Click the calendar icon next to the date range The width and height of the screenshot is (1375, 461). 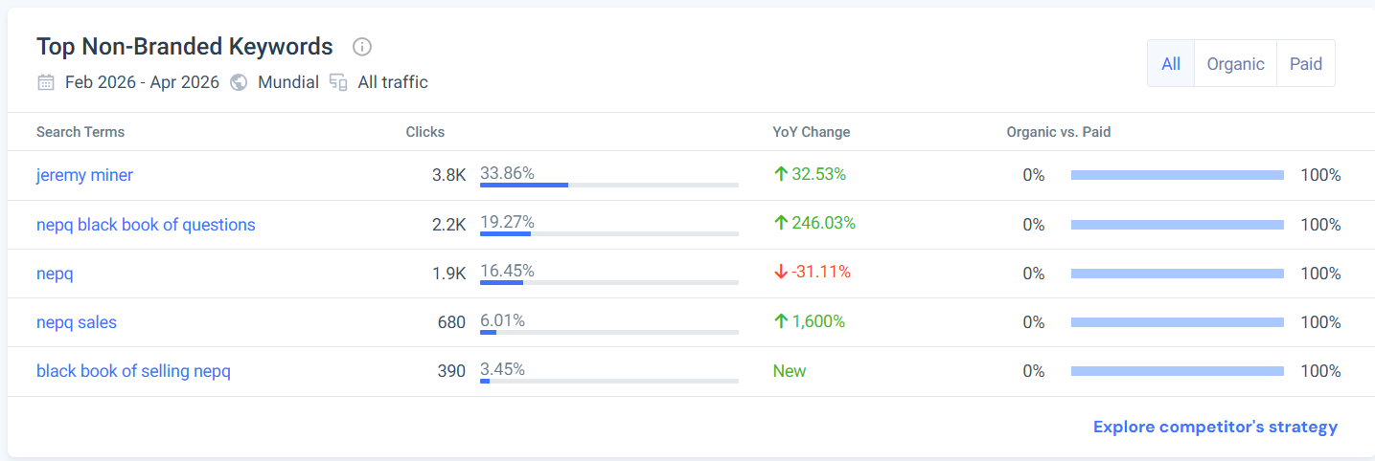pyautogui.click(x=46, y=82)
